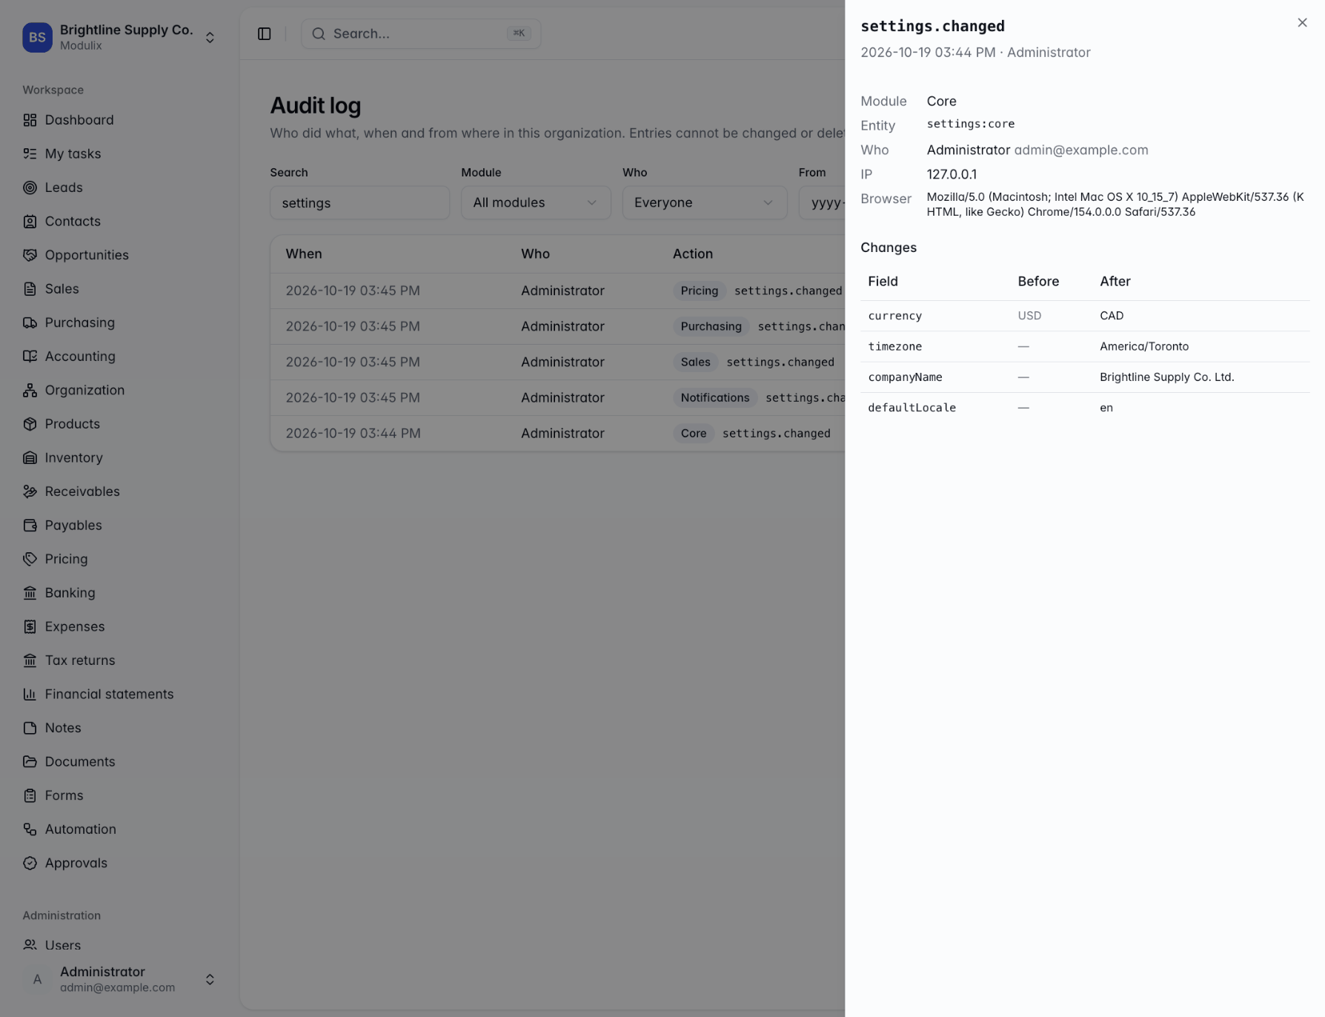The height and width of the screenshot is (1017, 1325).
Task: Click the Financial statements chart icon
Action: tap(30, 694)
